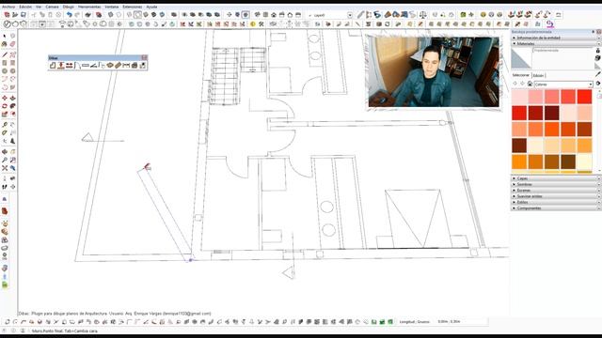Click the home icon in Materials browser

pyautogui.click(x=530, y=84)
